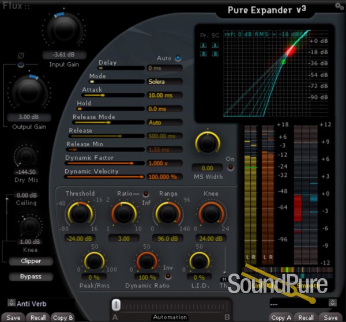
Task: Click the Peak/Rms knob
Action: click(x=94, y=262)
